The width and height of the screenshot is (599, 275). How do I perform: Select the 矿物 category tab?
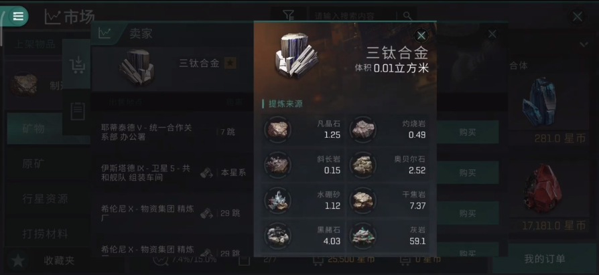[x=34, y=128]
